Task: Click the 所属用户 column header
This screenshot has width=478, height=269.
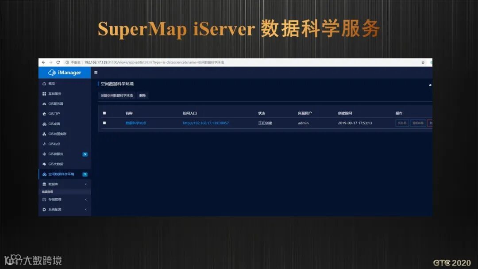Action: coord(305,113)
